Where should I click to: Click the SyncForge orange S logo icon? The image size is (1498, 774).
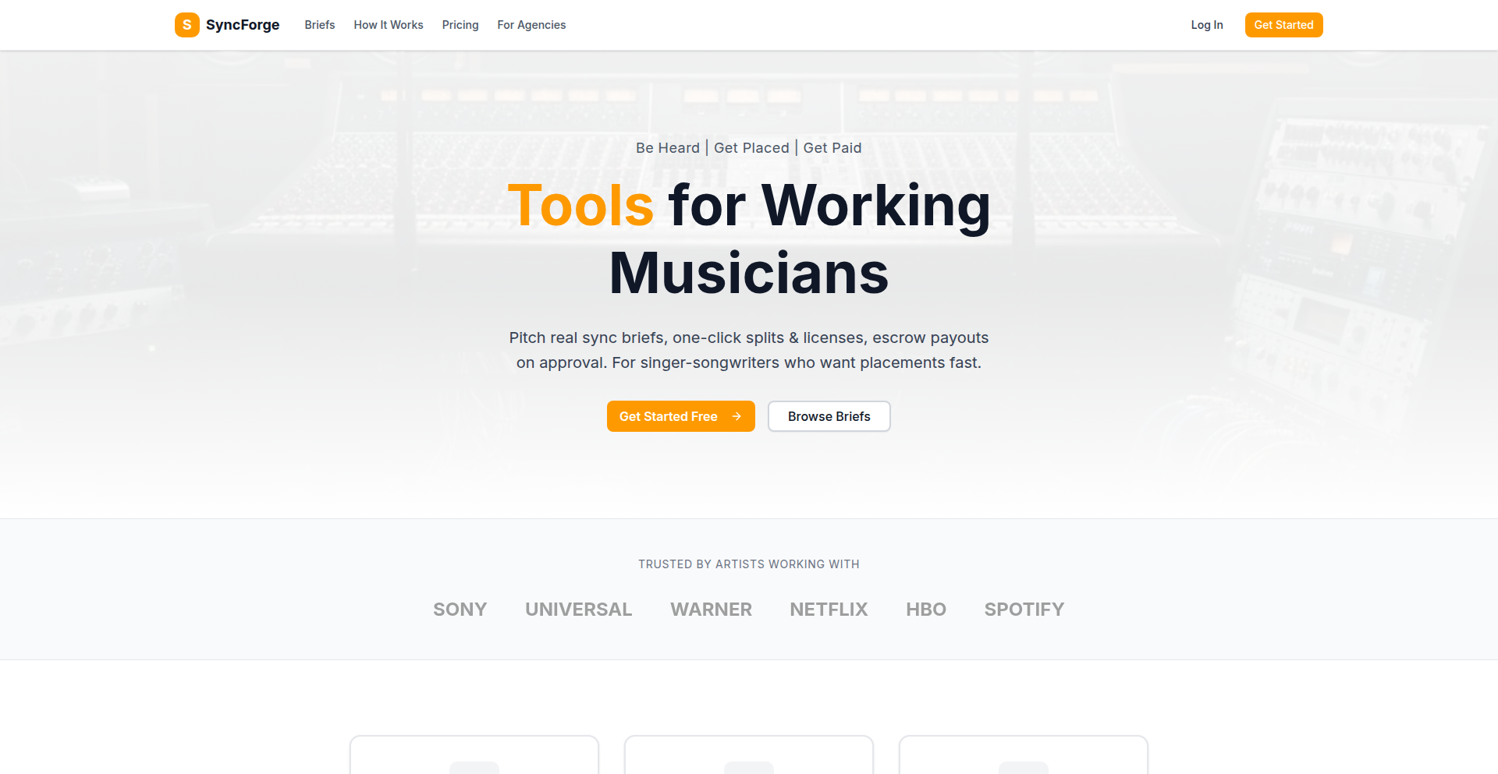[187, 25]
